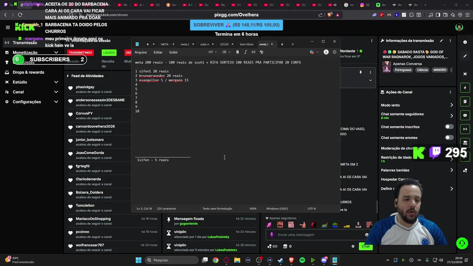Open Steam from taskbar

point(280,260)
